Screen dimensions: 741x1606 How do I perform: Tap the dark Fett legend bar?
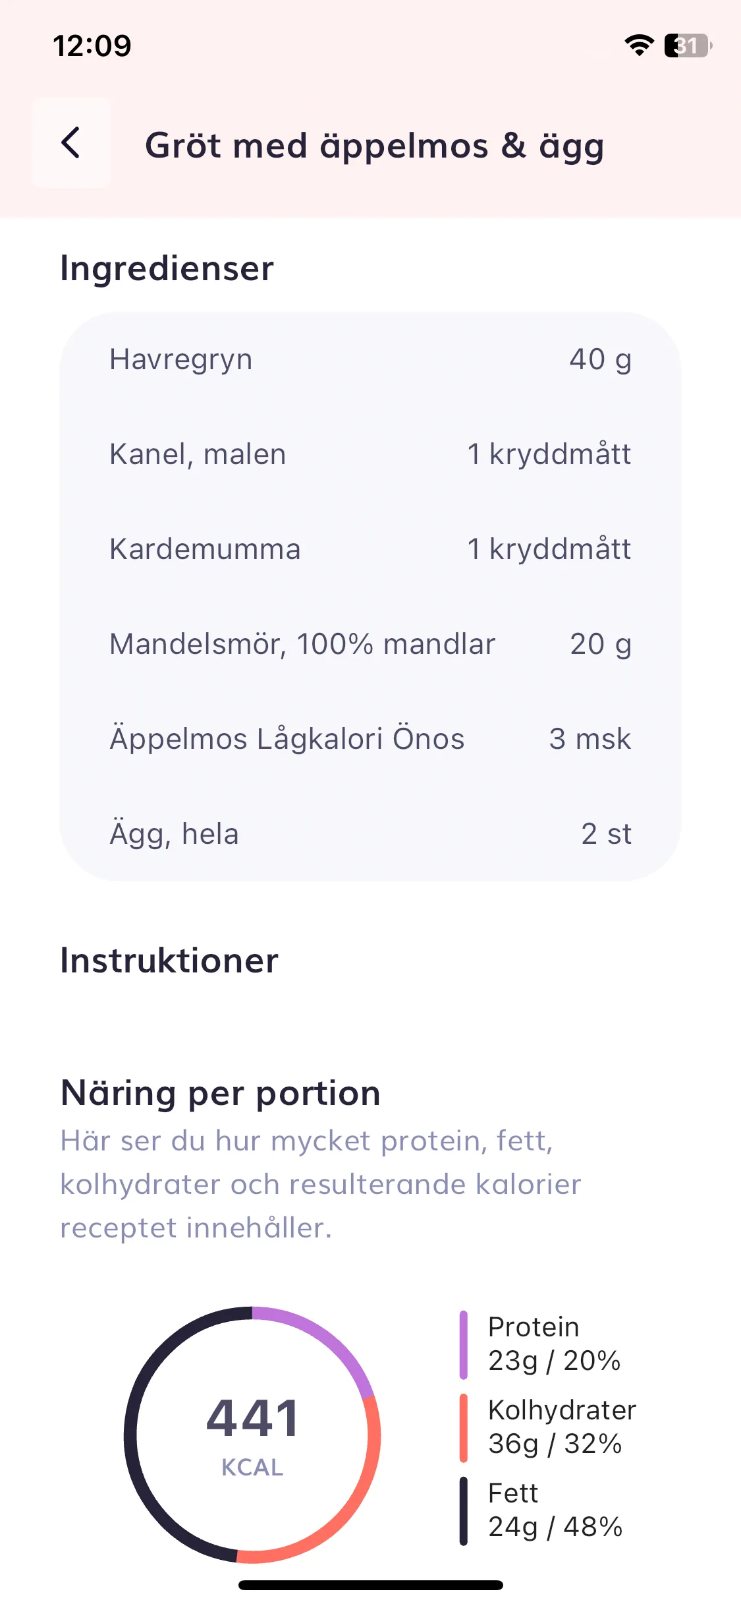tap(464, 1511)
